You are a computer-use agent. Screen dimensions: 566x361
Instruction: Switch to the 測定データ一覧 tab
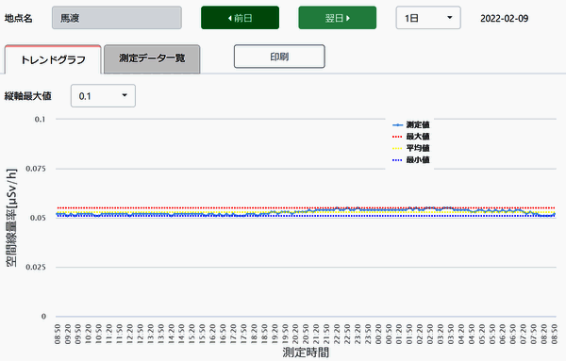pyautogui.click(x=152, y=58)
